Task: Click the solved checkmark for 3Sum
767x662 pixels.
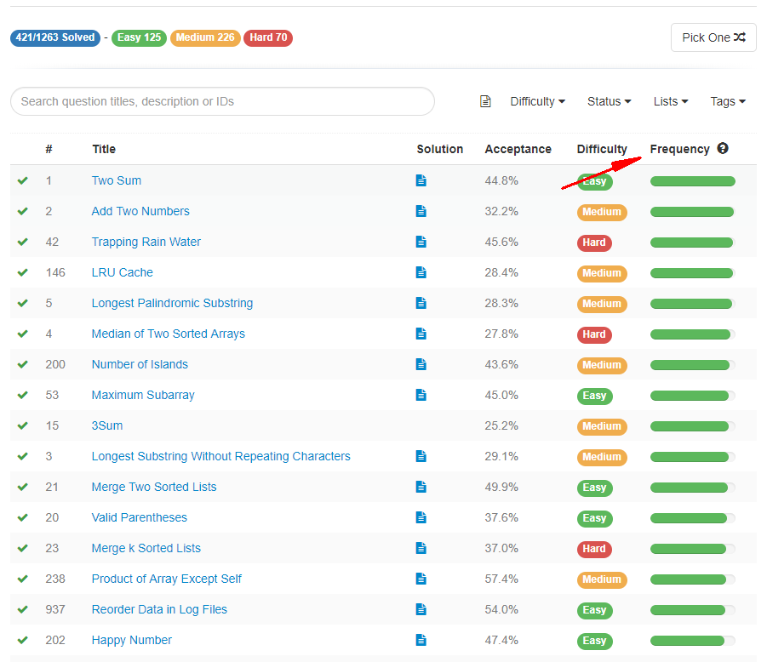Action: point(23,425)
